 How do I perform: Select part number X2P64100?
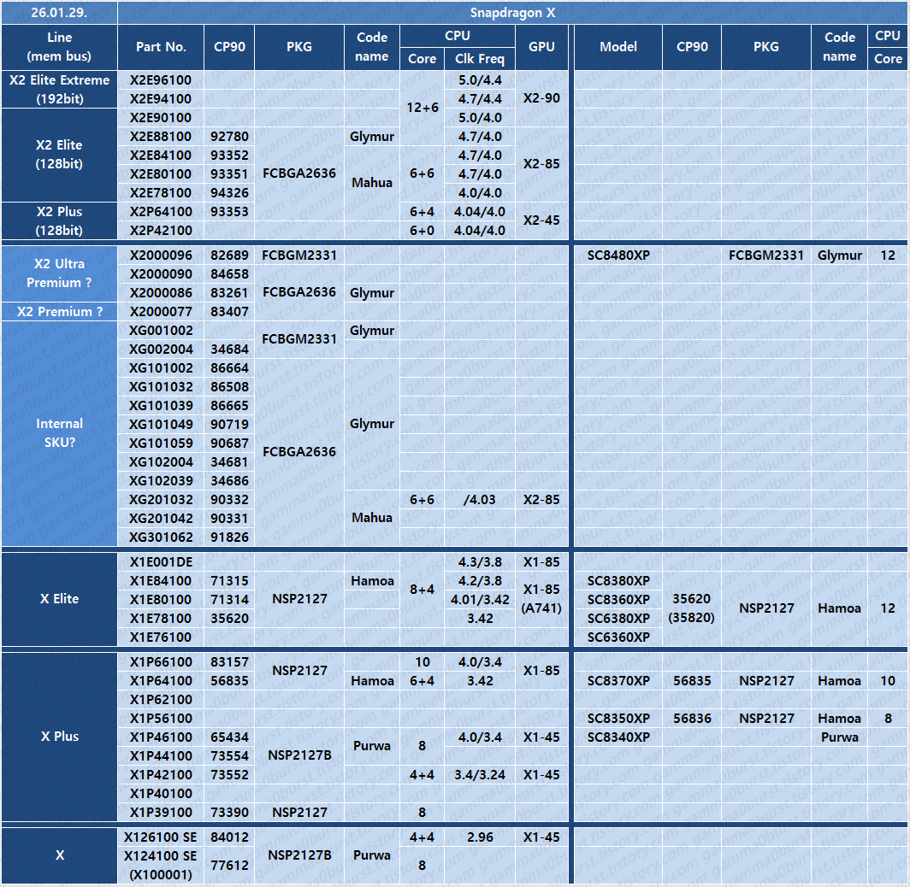coord(161,212)
